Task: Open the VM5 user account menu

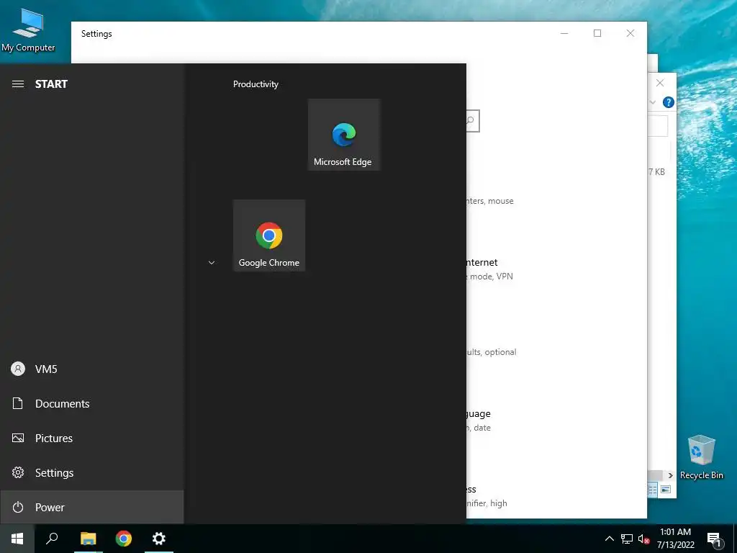Action: [92, 369]
